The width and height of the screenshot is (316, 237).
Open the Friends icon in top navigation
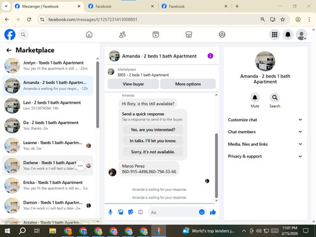tap(123, 35)
